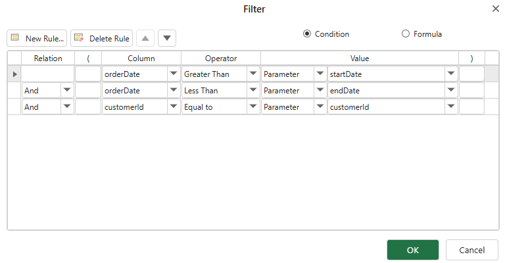
Task: Open the Less Than operator dropdown
Action: (x=253, y=90)
